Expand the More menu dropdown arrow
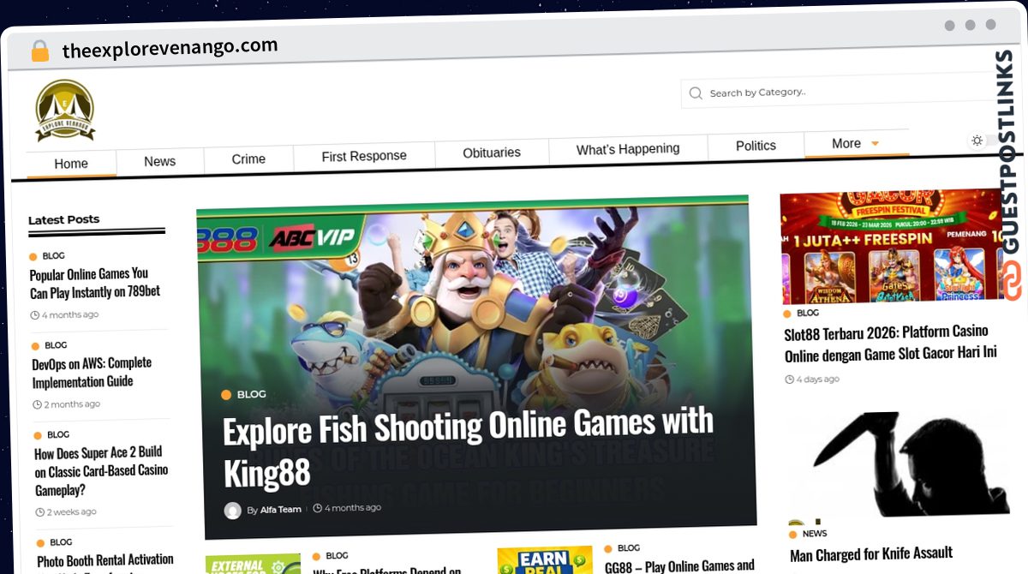 [x=875, y=143]
